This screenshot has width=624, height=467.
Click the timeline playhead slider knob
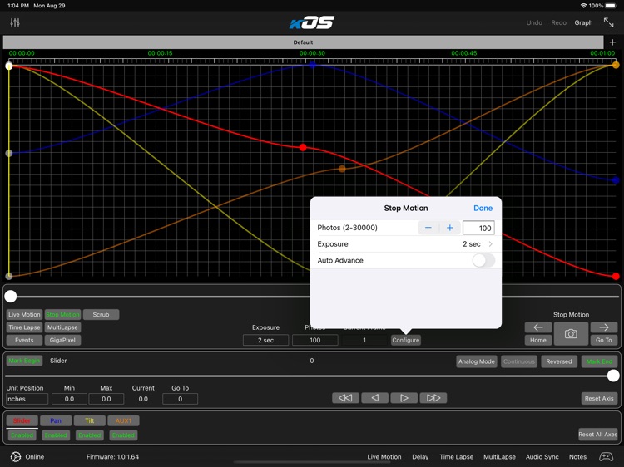[x=11, y=296]
